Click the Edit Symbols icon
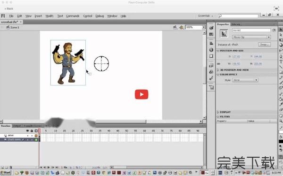This screenshot has height=176, width=283. 181,27
